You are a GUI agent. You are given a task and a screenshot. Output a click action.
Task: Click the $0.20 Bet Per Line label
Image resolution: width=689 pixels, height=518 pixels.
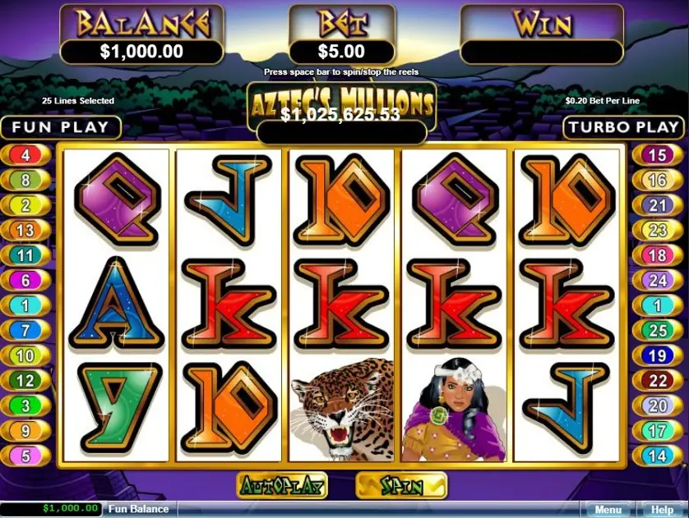pos(602,100)
